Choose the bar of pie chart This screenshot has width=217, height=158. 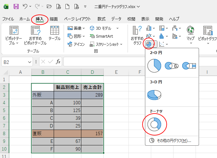pos(189,66)
